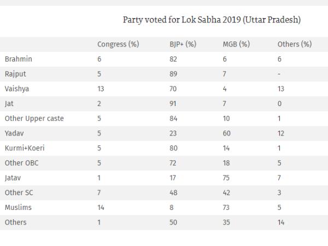
Task: Click the Other SC row label
Action: click(19, 192)
